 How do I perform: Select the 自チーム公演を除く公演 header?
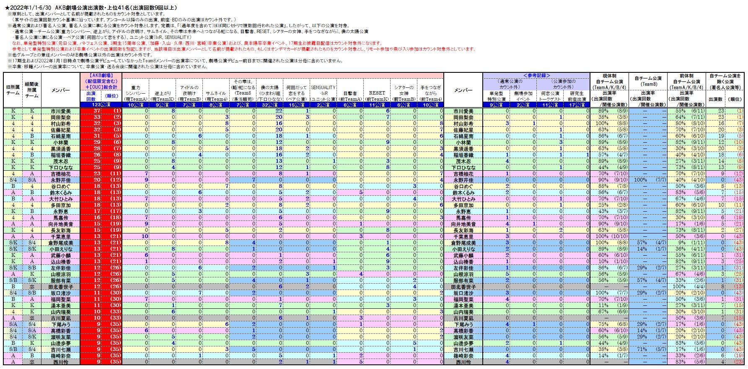pyautogui.click(x=725, y=82)
